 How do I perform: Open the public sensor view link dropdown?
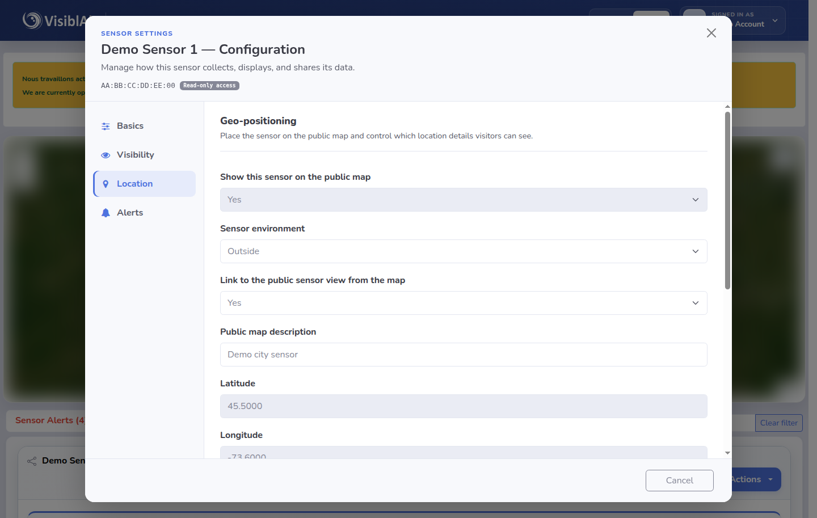(464, 303)
